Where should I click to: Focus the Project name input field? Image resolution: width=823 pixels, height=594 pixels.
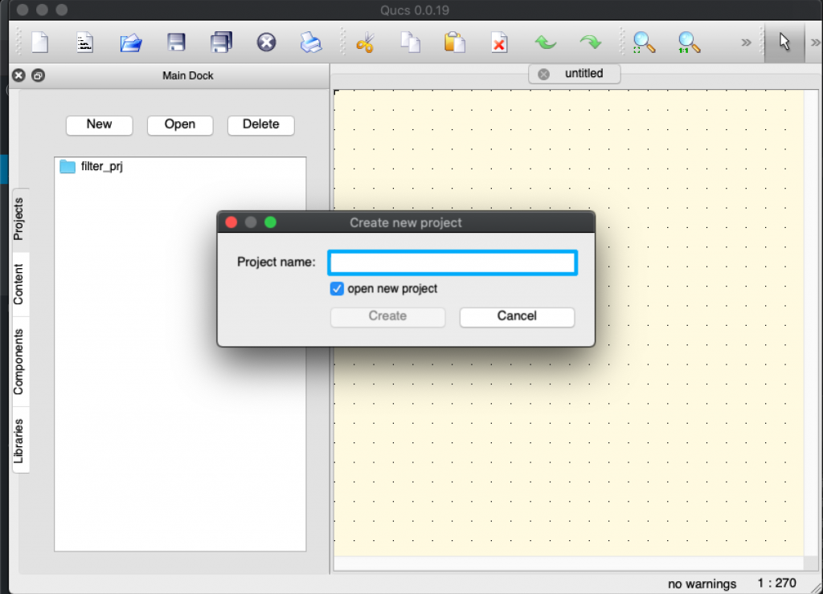[452, 262]
